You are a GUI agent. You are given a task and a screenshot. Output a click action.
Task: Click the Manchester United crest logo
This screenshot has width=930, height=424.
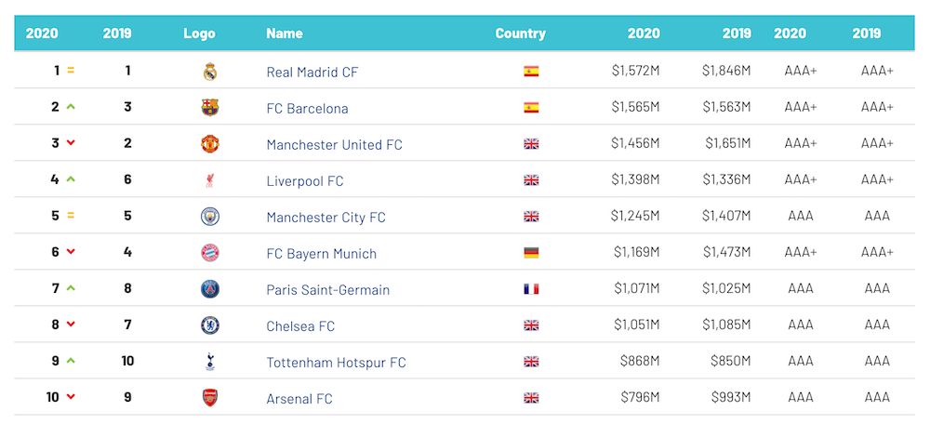pyautogui.click(x=210, y=144)
